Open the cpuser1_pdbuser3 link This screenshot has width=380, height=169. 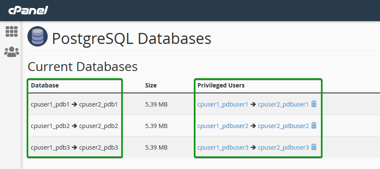click(x=223, y=147)
